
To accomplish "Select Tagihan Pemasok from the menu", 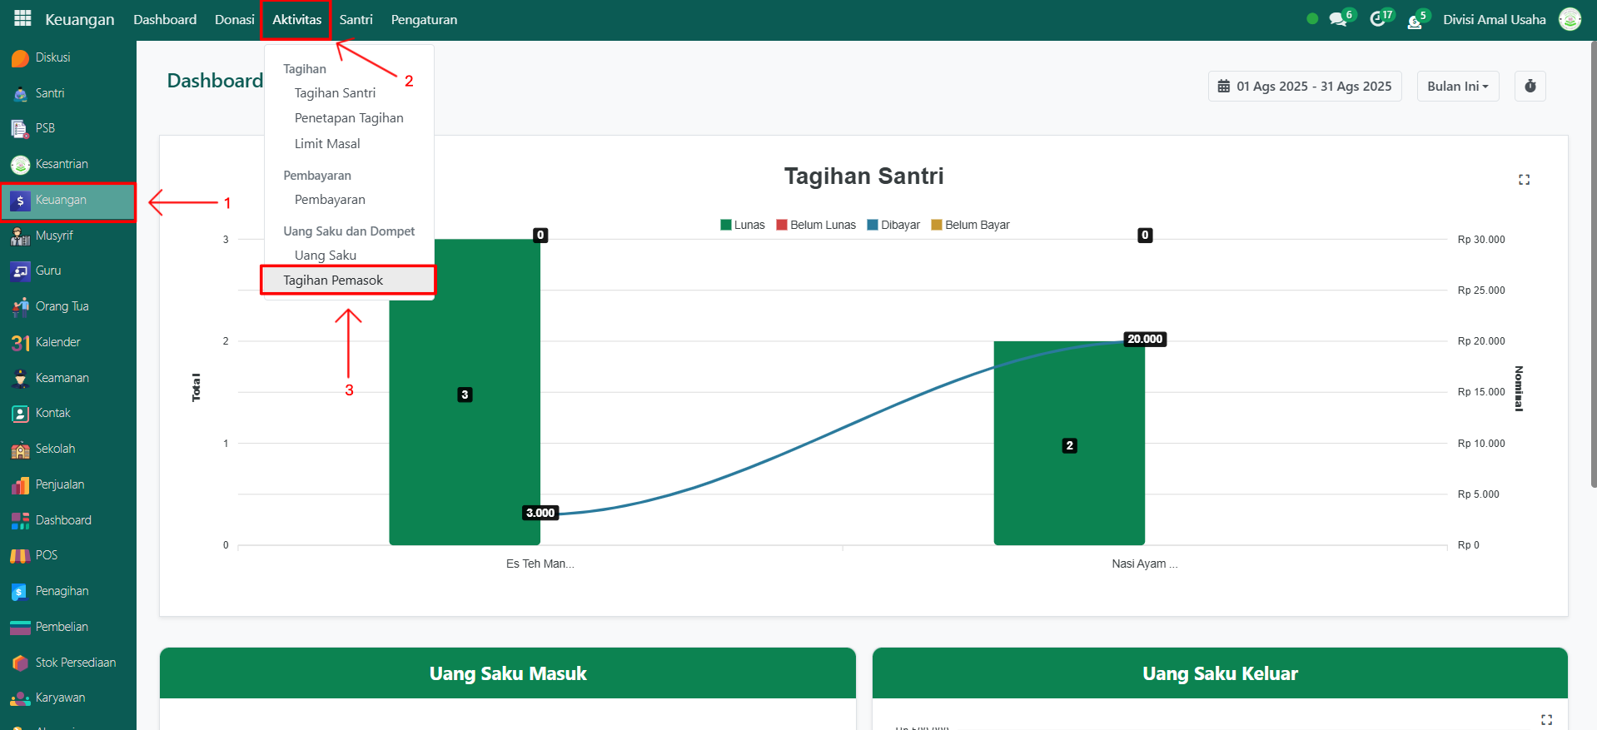I will click(x=333, y=281).
